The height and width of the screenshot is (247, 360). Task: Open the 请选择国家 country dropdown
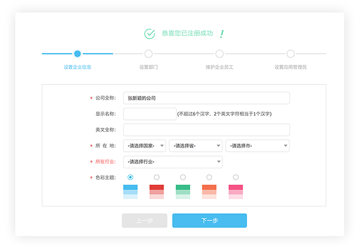[145, 146]
